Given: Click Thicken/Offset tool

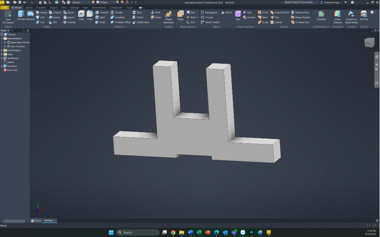Looking at the screenshot, I should pyautogui.click(x=120, y=22).
